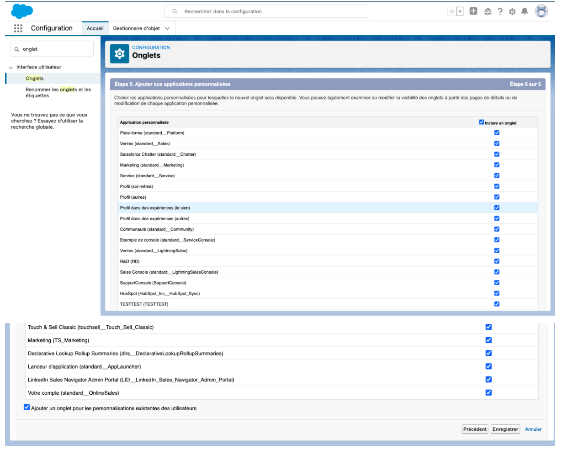This screenshot has height=449, width=562.
Task: Uncheck the Service (standard__Service) checkbox
Action: coord(497,175)
